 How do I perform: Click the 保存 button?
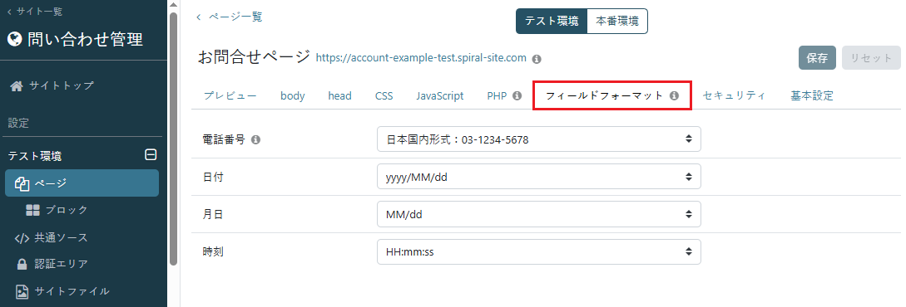817,58
